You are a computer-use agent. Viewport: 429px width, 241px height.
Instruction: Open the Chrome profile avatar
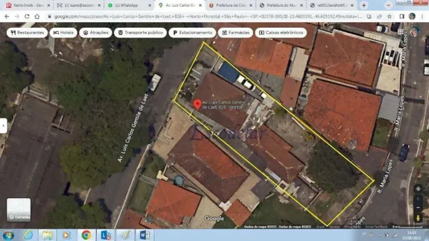coord(412,17)
